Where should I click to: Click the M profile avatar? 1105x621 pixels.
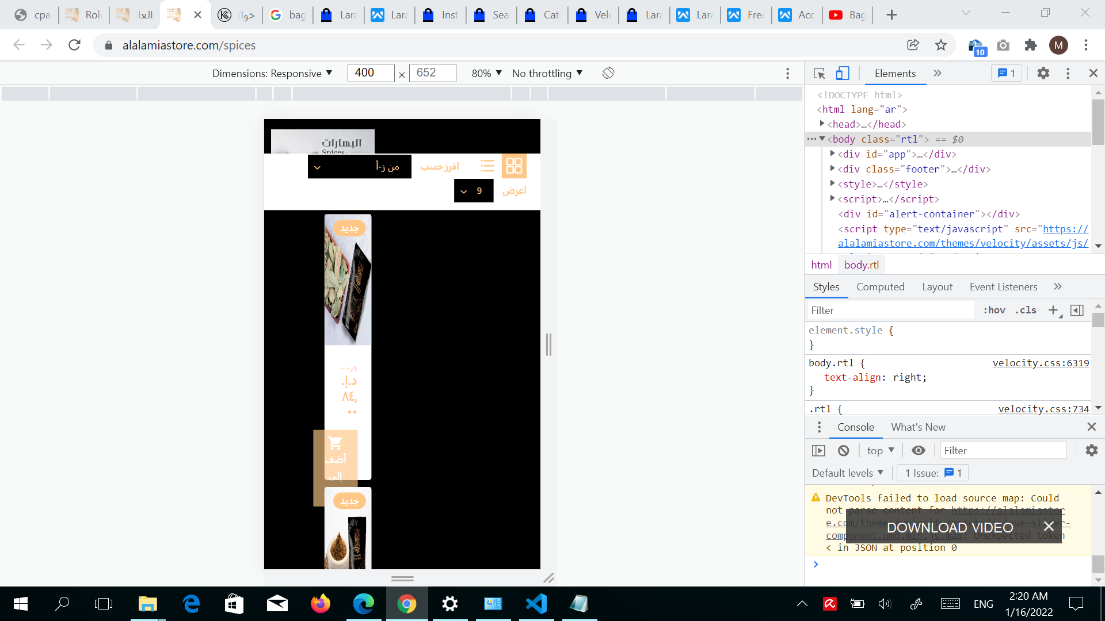click(x=1058, y=45)
